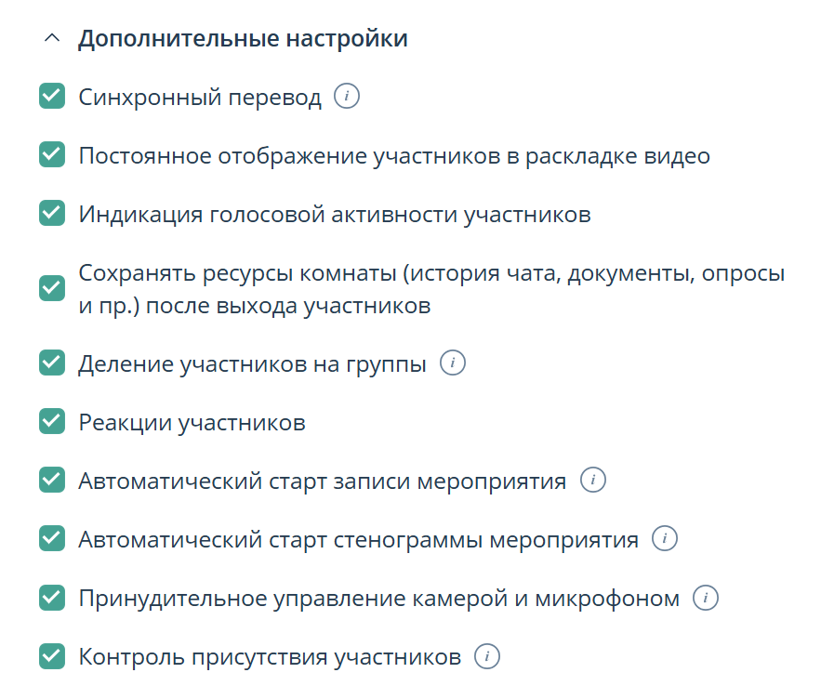
Task: Disable the Синхронный перевод checkbox
Action: pyautogui.click(x=51, y=96)
